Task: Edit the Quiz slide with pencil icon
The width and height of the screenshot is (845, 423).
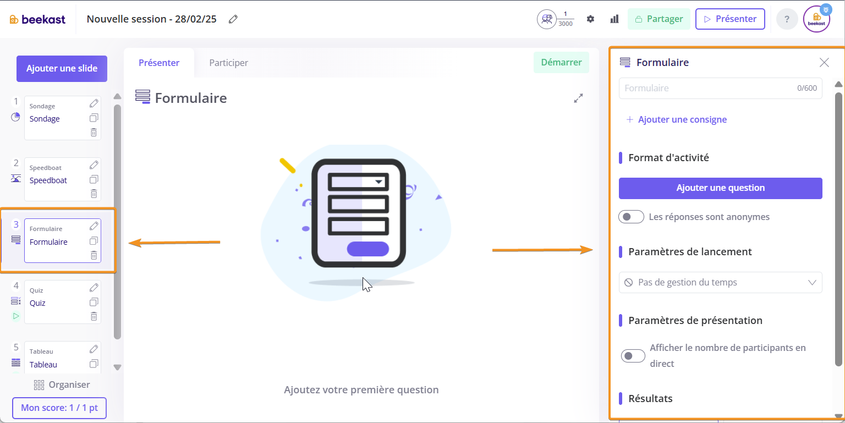Action: (94, 288)
